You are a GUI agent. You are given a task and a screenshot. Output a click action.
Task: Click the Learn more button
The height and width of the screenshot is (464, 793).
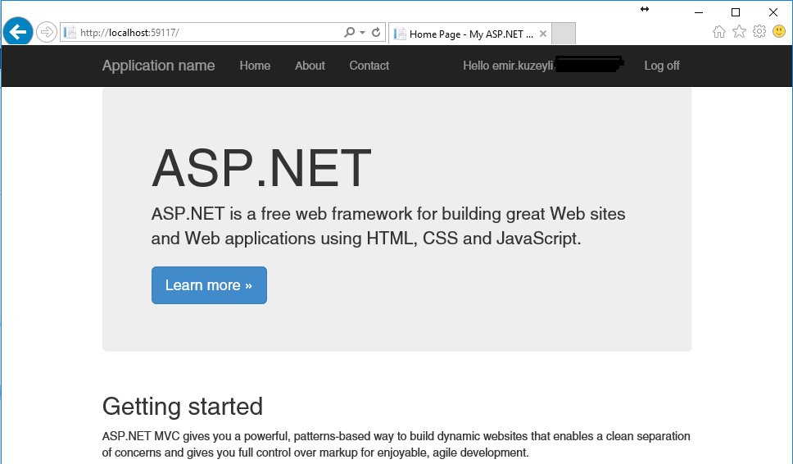click(209, 285)
